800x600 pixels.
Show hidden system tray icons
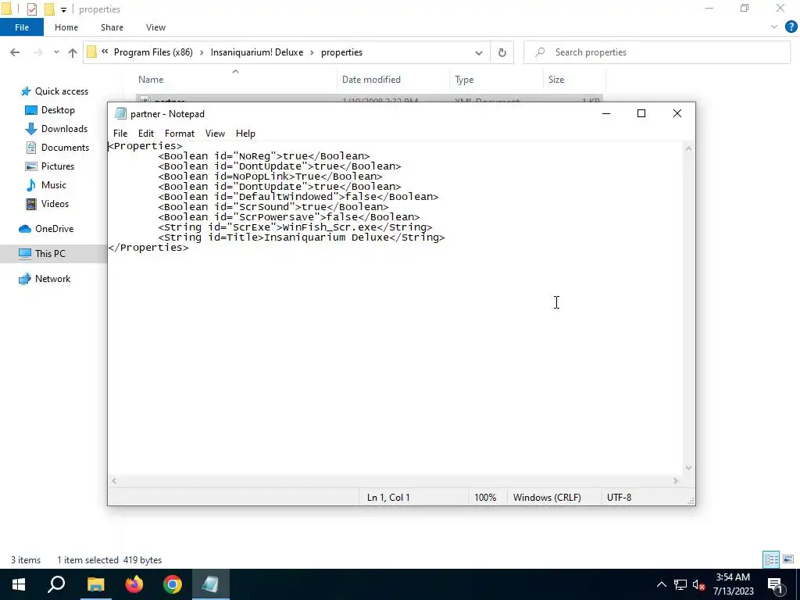tap(661, 584)
